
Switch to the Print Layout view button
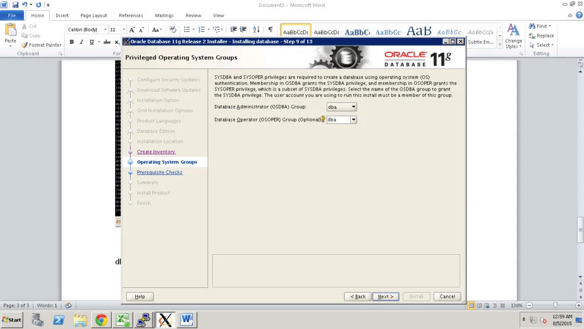tap(471, 306)
